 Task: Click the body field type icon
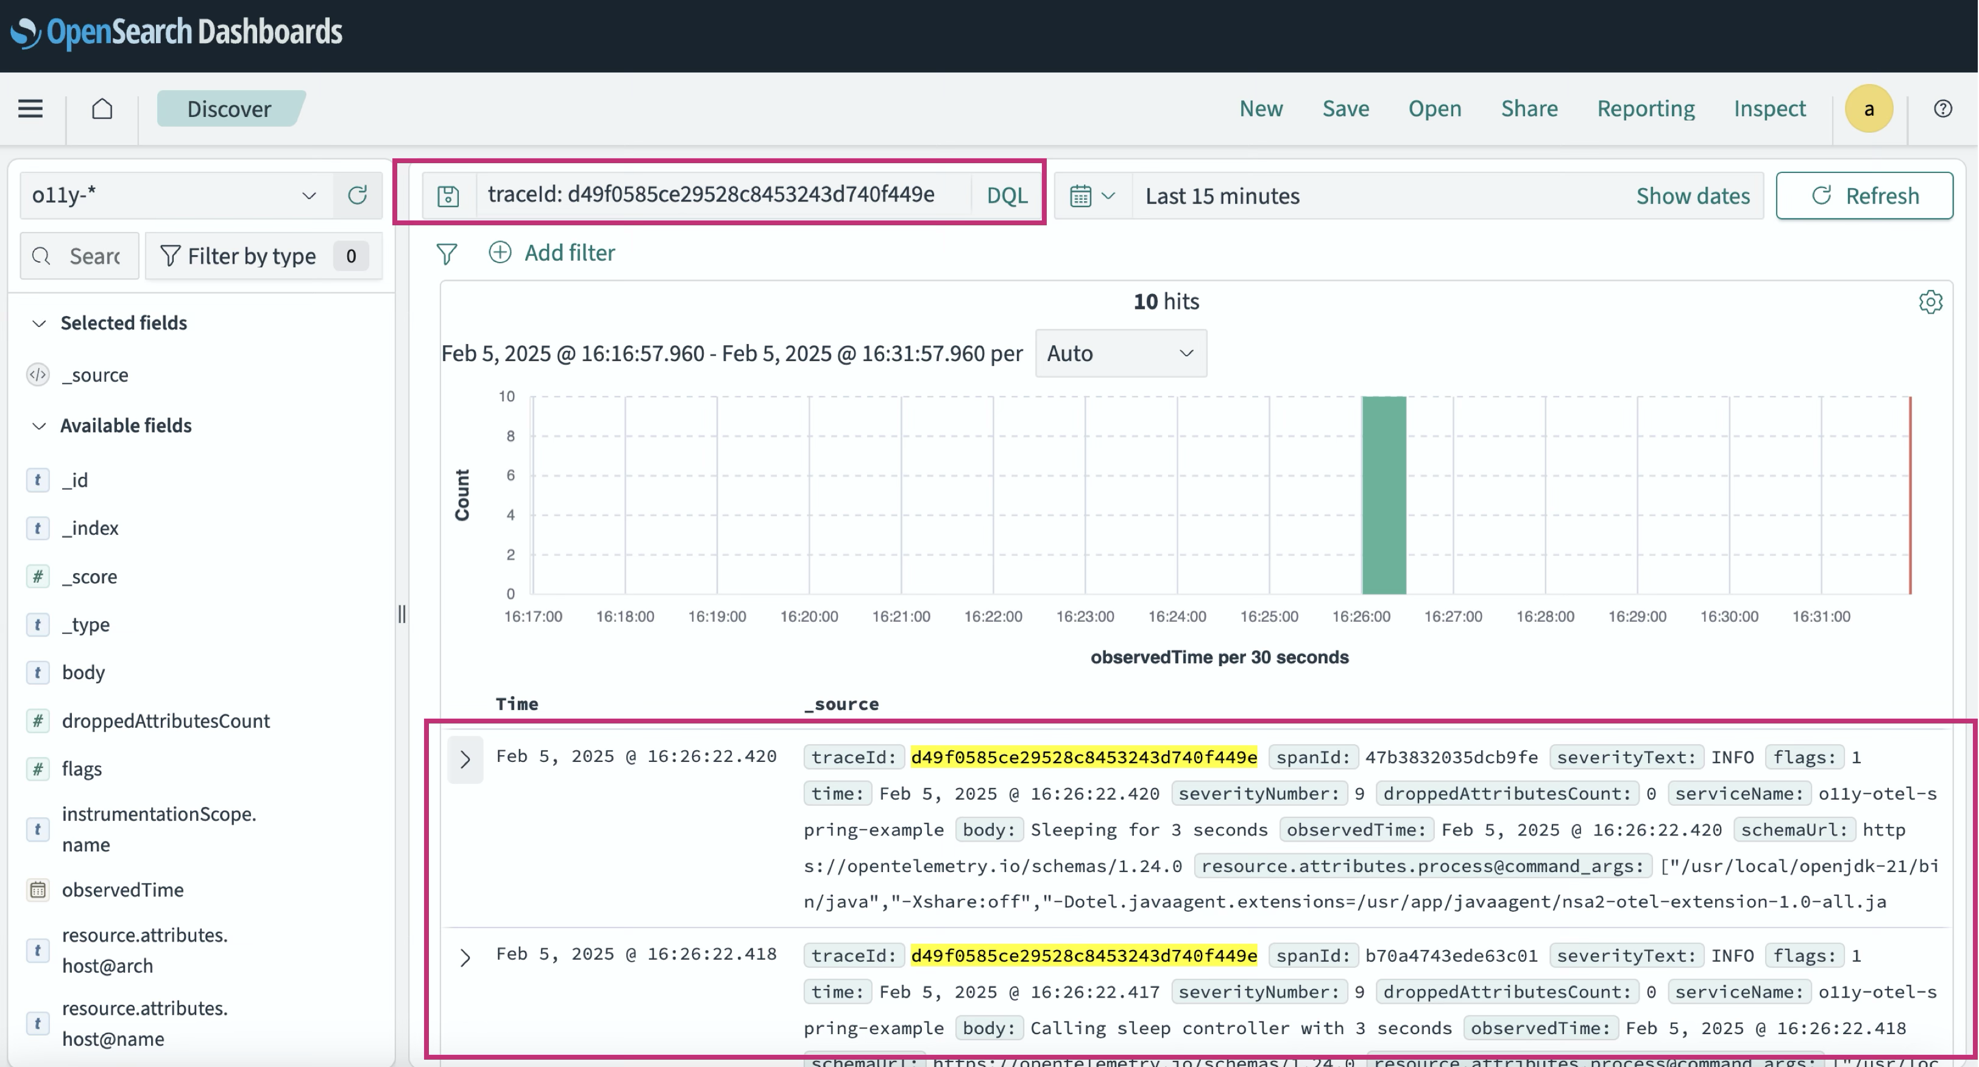(38, 672)
